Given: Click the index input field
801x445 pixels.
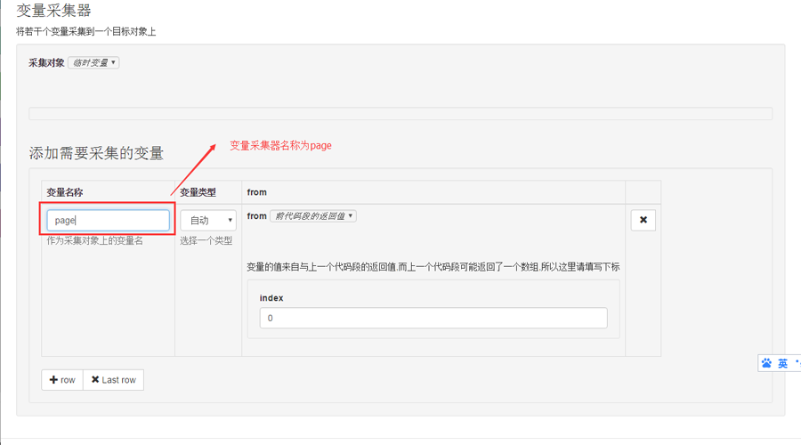Looking at the screenshot, I should point(433,318).
